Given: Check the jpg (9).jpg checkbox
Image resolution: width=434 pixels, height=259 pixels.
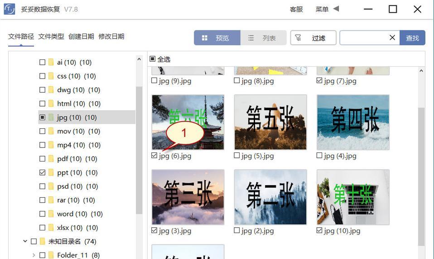Looking at the screenshot, I should [154, 81].
